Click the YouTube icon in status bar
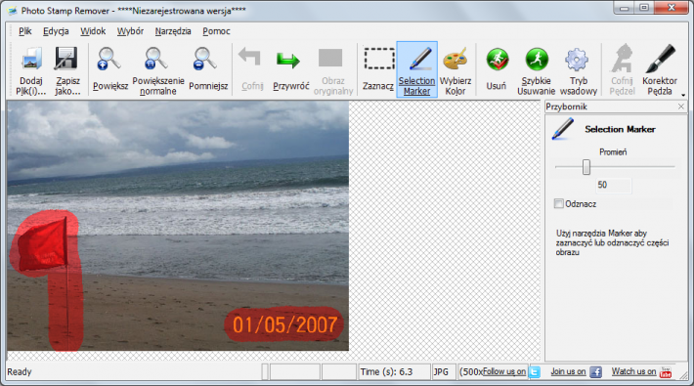694x386 pixels. coord(666,372)
